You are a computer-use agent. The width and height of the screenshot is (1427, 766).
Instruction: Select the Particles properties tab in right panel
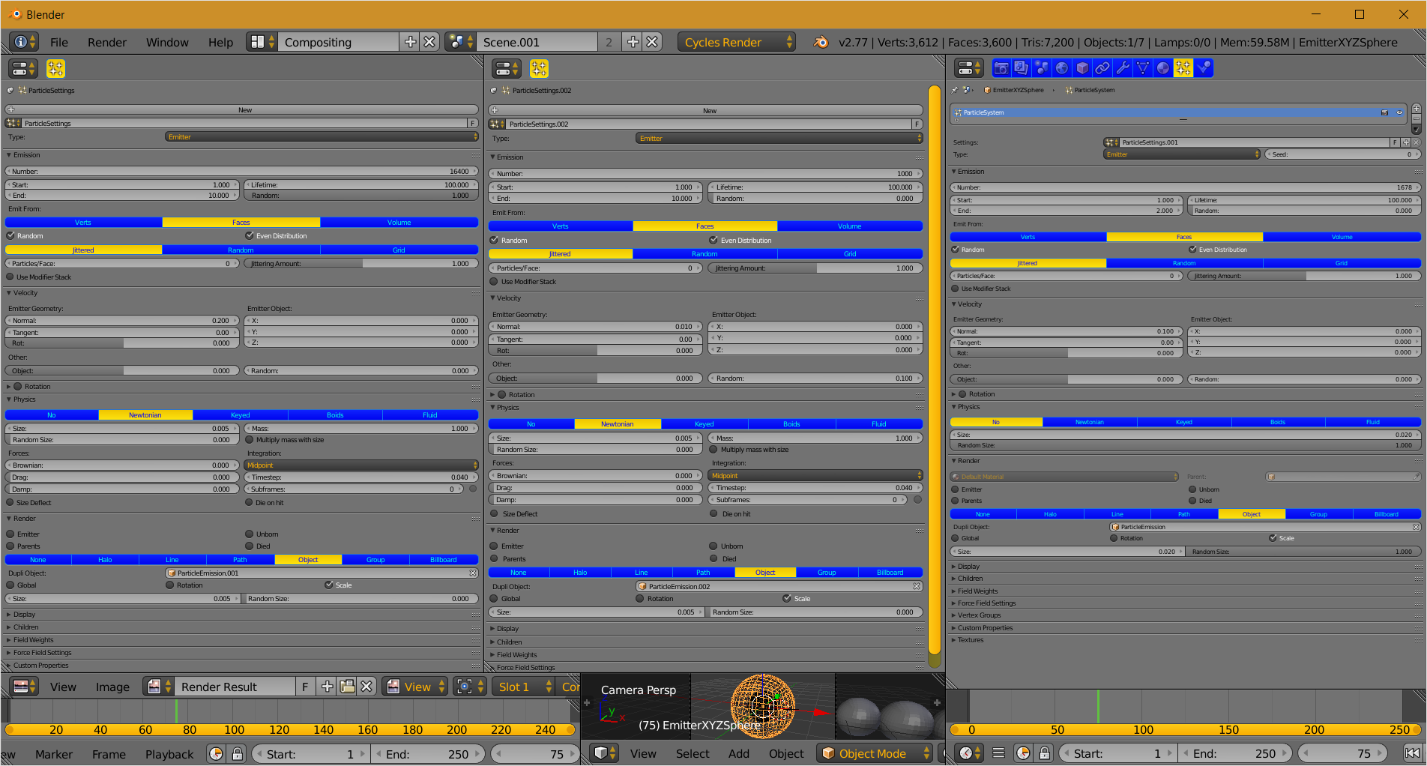pyautogui.click(x=1183, y=68)
